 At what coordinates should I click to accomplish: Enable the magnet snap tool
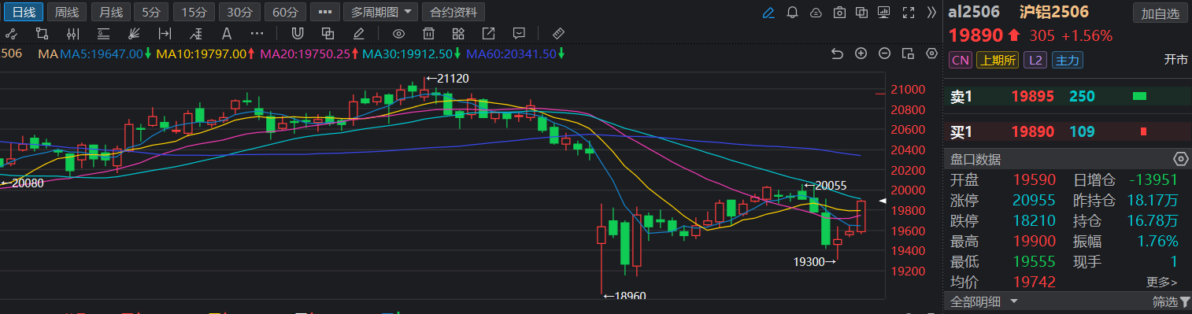[298, 33]
